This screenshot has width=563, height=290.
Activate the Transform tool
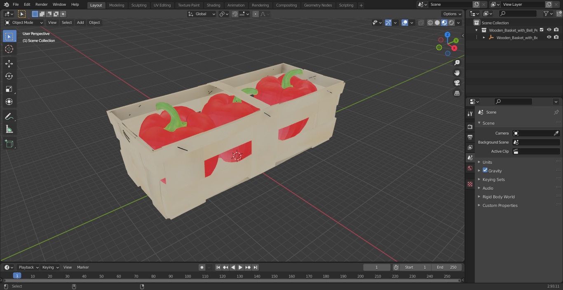[x=9, y=102]
